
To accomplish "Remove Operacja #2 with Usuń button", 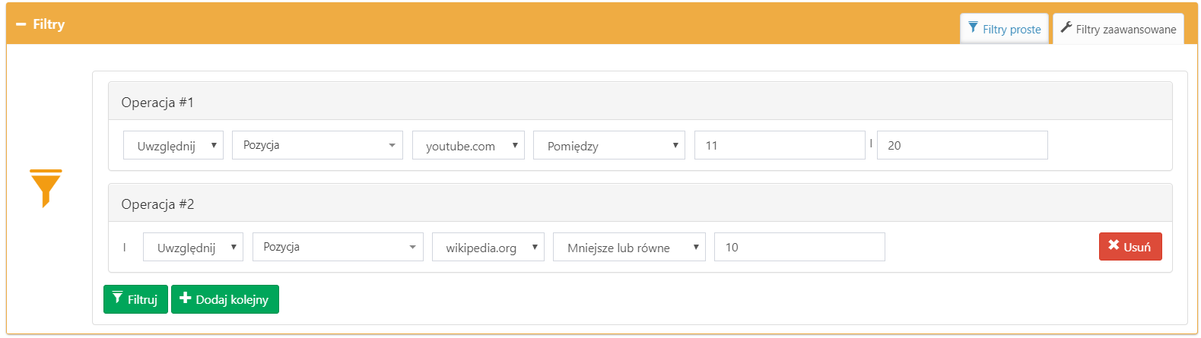I will point(1130,246).
